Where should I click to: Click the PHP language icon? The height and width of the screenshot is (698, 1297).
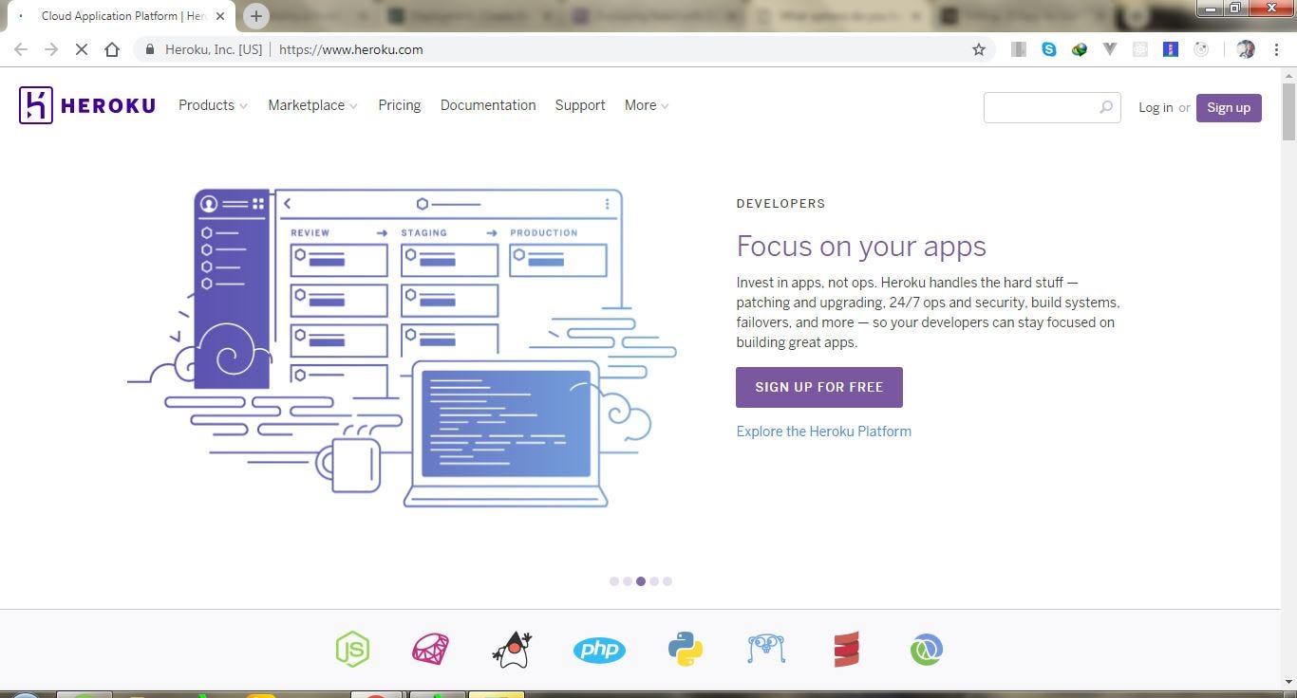tap(599, 650)
